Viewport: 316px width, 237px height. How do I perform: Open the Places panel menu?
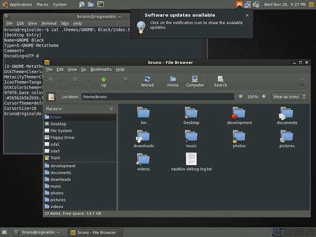coord(42,4)
